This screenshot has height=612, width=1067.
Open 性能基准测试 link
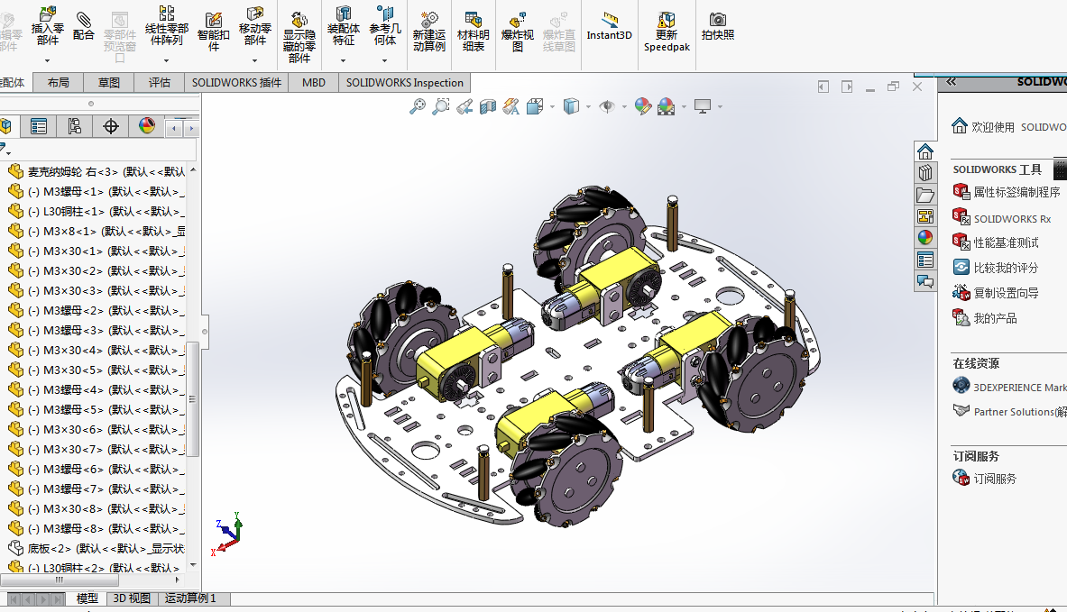pyautogui.click(x=996, y=242)
